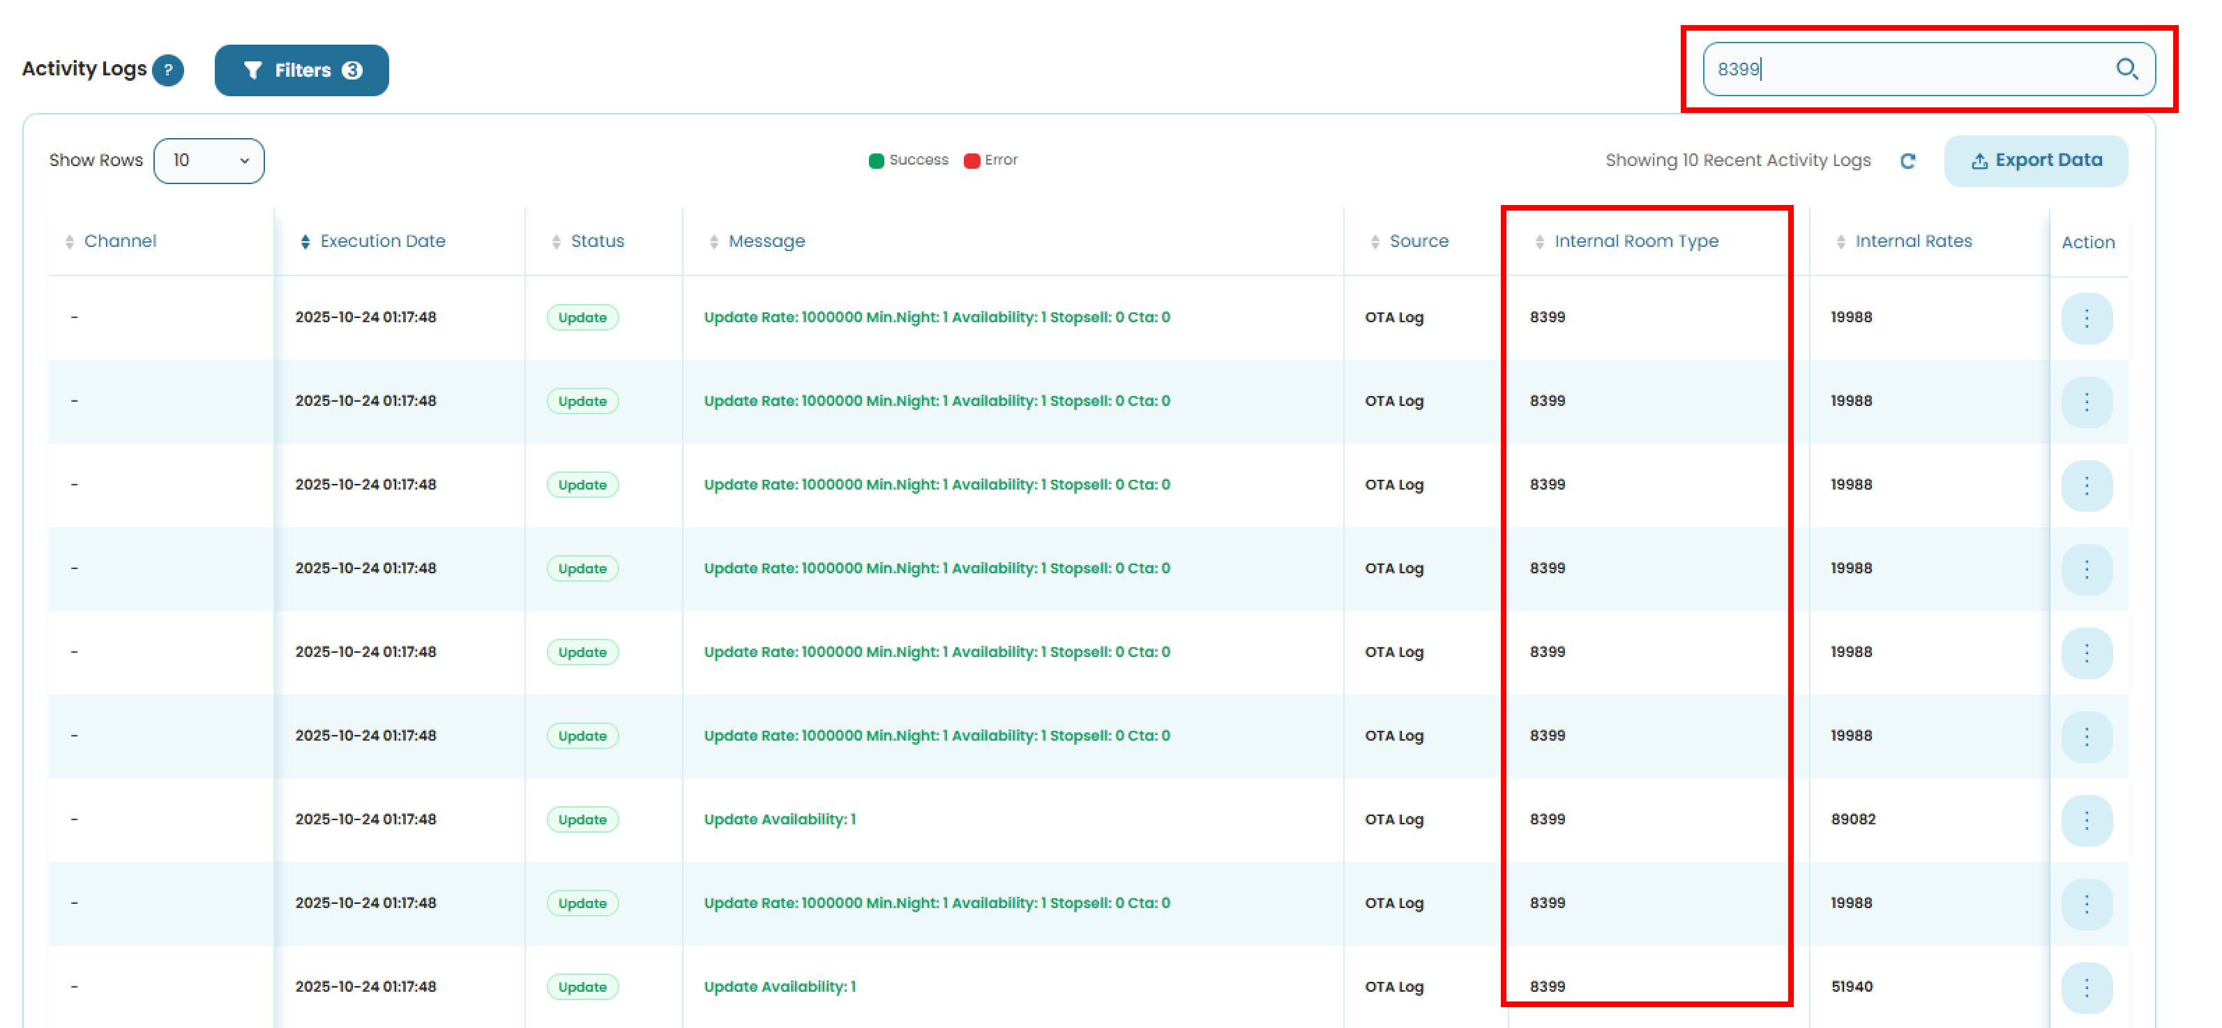Open action menu for row with rate 89082
The height and width of the screenshot is (1028, 2222).
[x=2086, y=820]
